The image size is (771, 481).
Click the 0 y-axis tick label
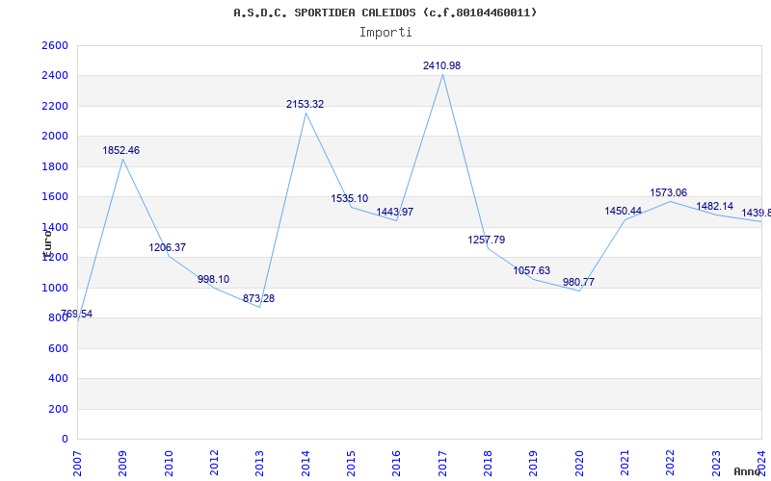pos(65,439)
